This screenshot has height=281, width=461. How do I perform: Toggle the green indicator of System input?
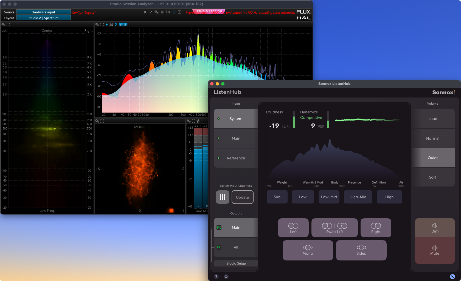[x=218, y=119]
